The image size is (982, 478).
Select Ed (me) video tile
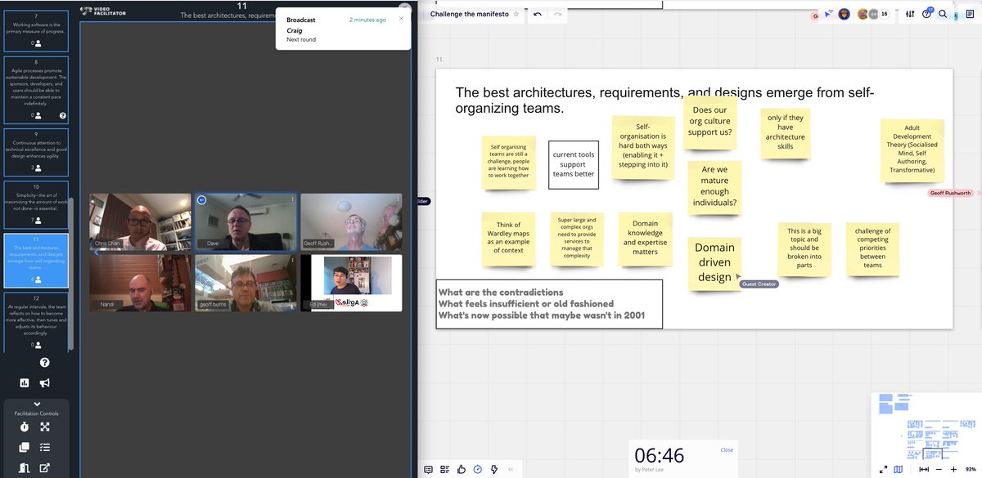[x=351, y=283]
